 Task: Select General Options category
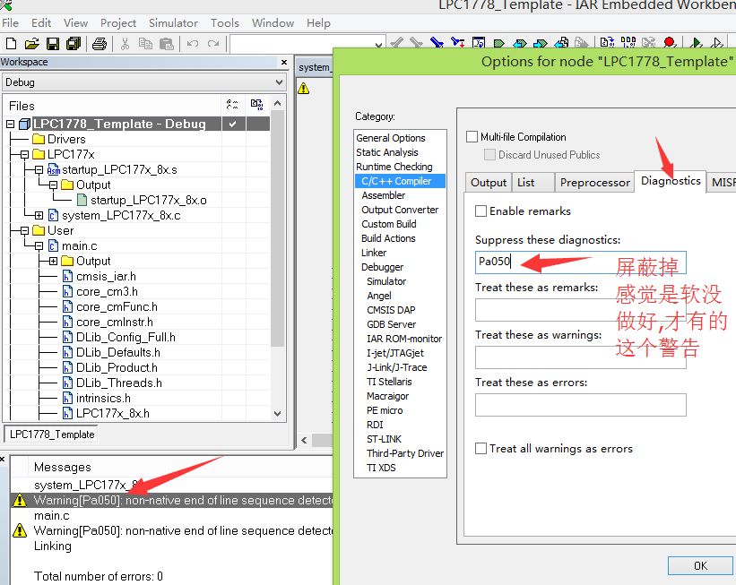pyautogui.click(x=391, y=138)
